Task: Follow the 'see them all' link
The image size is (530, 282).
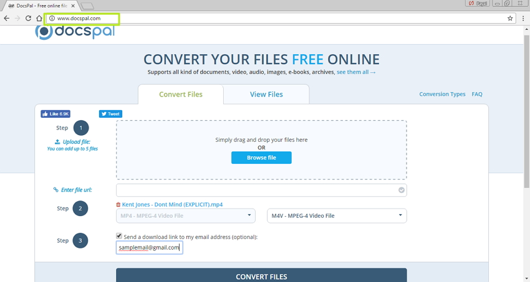Action: pos(356,72)
